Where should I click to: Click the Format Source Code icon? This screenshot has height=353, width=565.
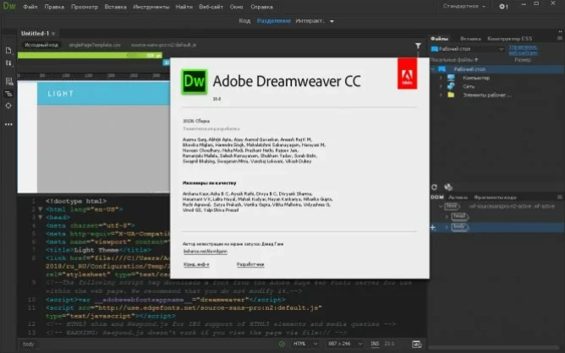[x=8, y=93]
